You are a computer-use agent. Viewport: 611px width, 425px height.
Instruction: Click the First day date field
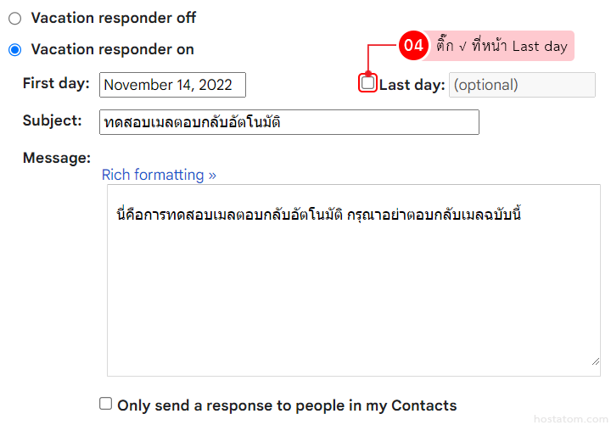pos(172,85)
